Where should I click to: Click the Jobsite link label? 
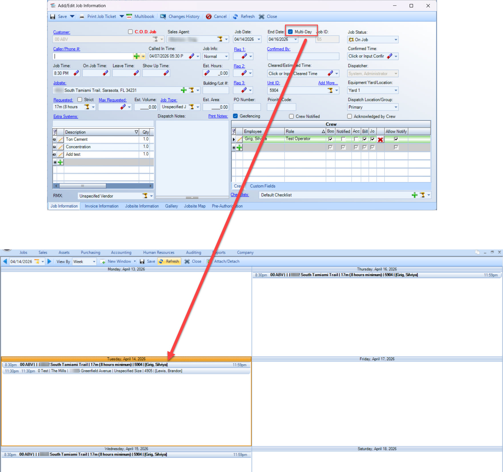coord(60,83)
